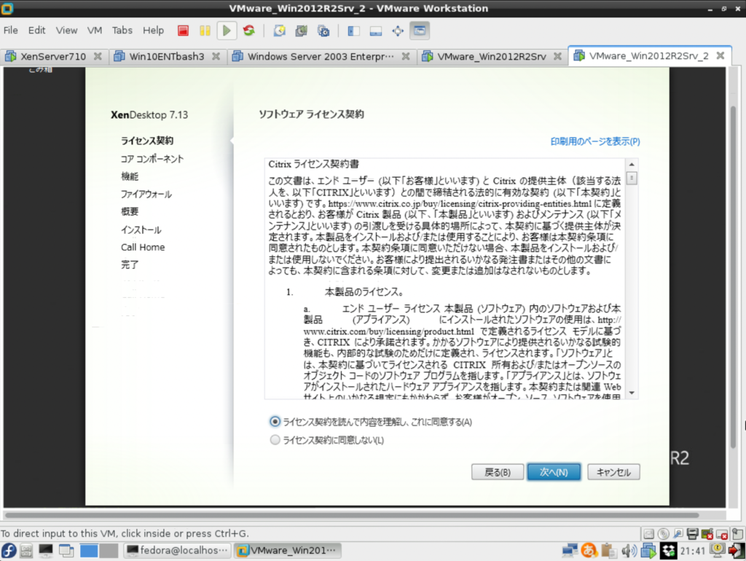Image resolution: width=746 pixels, height=561 pixels.
Task: Suspend the VM with the yellow pause icon
Action: click(x=205, y=31)
